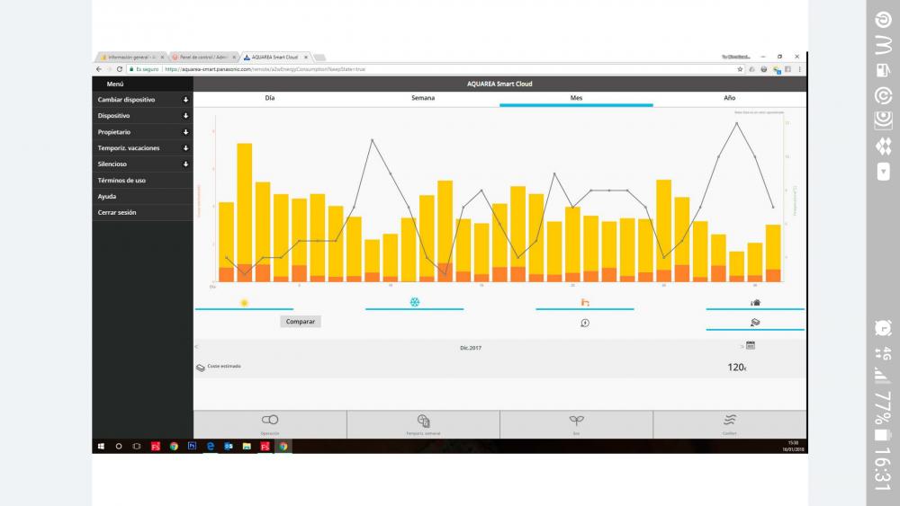The height and width of the screenshot is (506, 900).
Task: Switch to the Semana tab
Action: [423, 98]
